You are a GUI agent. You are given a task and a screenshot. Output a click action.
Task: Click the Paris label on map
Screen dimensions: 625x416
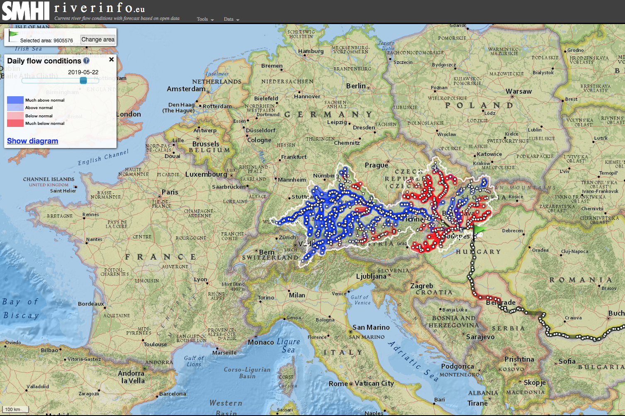pos(170,192)
